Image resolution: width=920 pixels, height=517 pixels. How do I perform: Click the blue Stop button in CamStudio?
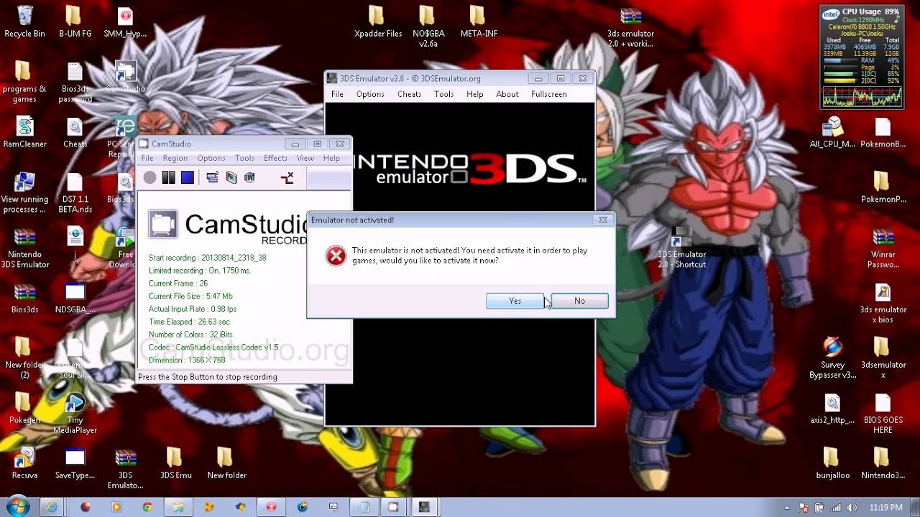pos(188,177)
